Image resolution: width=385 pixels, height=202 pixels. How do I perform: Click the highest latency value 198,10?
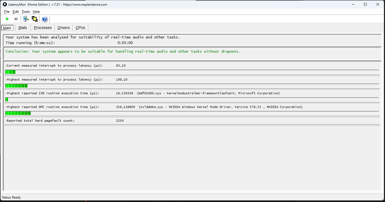(122, 80)
